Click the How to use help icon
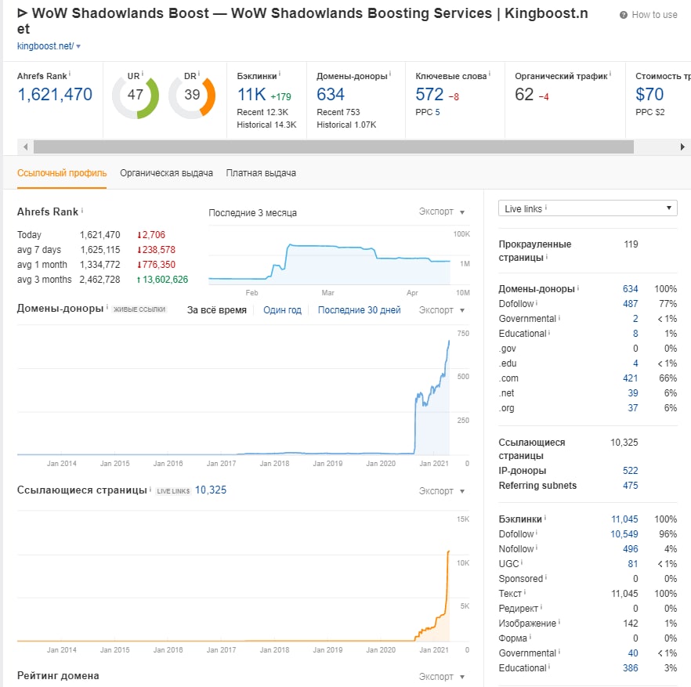Viewport: 691px width, 687px height. (x=623, y=15)
